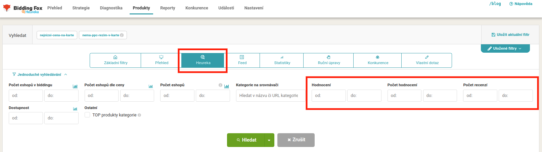Open Nastavení in top navigation
This screenshot has height=152, width=542.
tap(254, 8)
